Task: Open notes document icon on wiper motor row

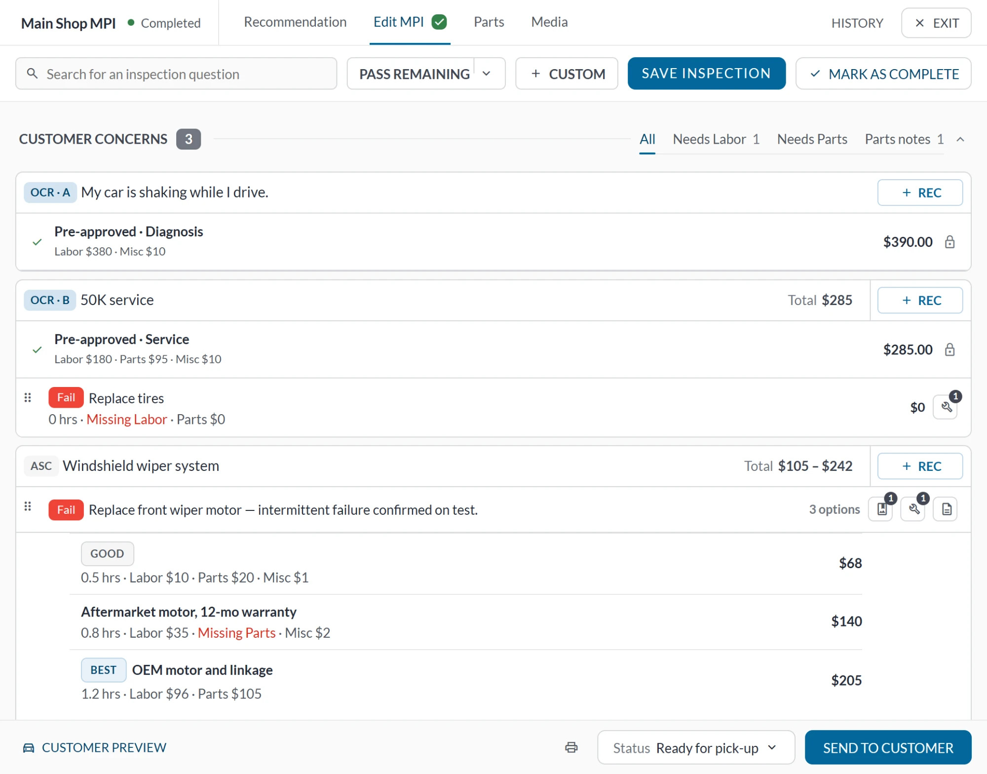Action: coord(946,509)
